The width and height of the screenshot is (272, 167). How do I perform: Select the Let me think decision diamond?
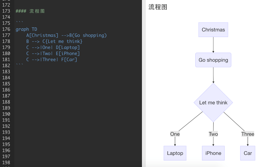click(x=213, y=102)
